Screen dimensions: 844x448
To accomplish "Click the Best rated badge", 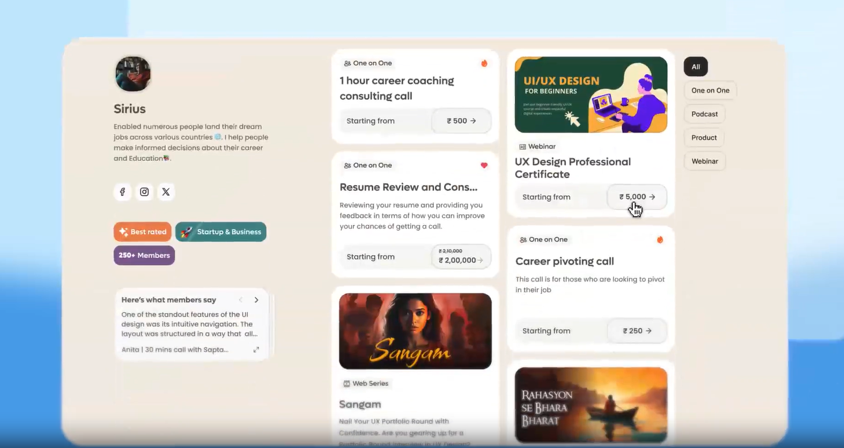I will pyautogui.click(x=143, y=232).
